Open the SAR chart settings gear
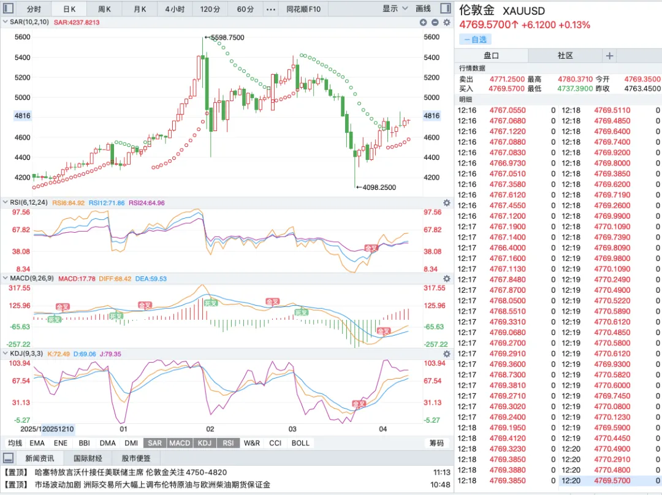This screenshot has width=662, height=495. [447, 22]
